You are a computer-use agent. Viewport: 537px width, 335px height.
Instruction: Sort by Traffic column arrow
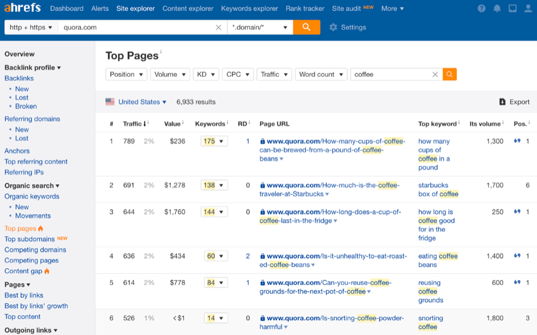[x=145, y=124]
